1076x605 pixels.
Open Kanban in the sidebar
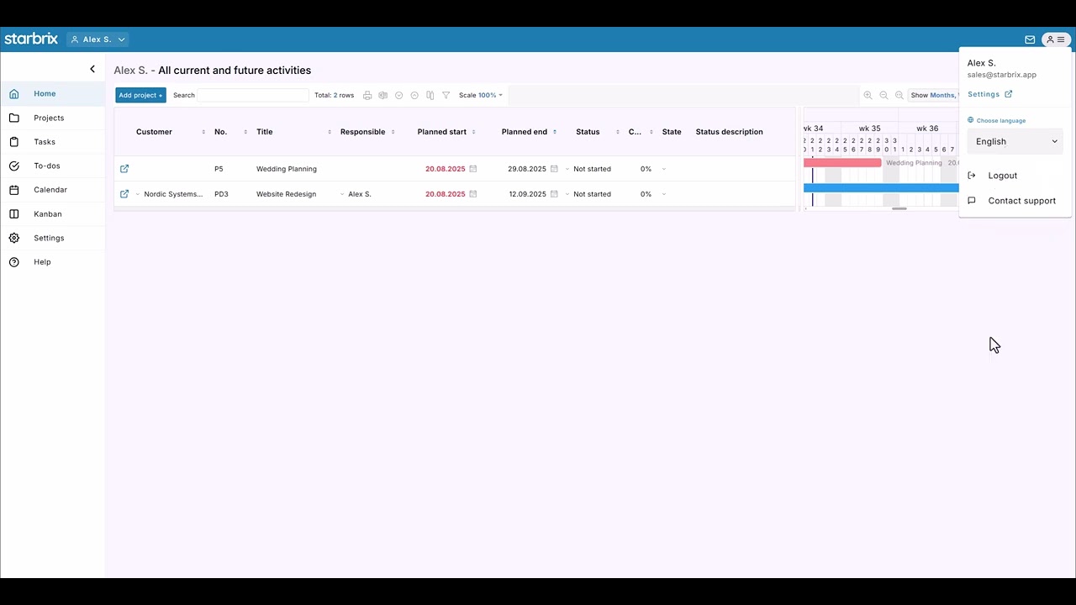click(x=53, y=214)
